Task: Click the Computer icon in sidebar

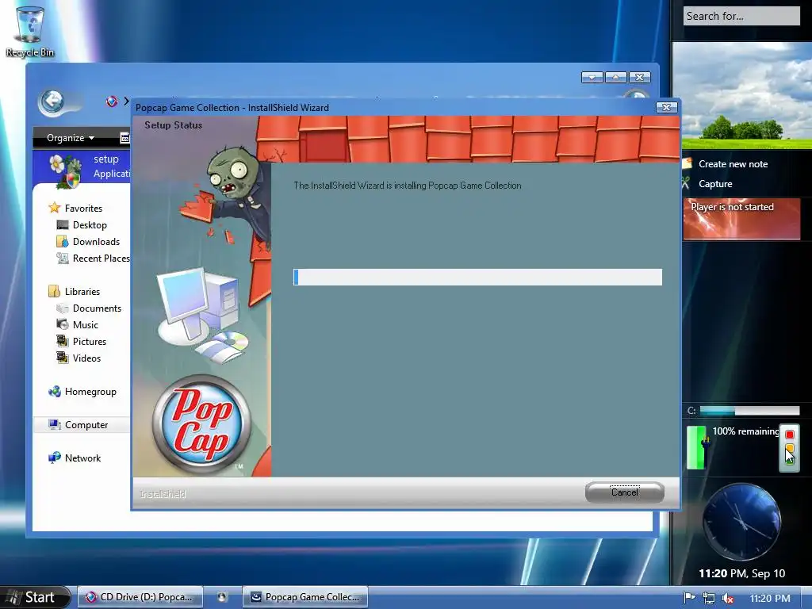Action: coord(55,425)
